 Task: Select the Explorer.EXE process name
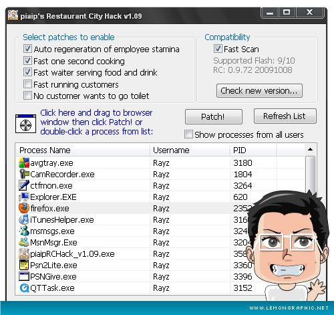(53, 197)
